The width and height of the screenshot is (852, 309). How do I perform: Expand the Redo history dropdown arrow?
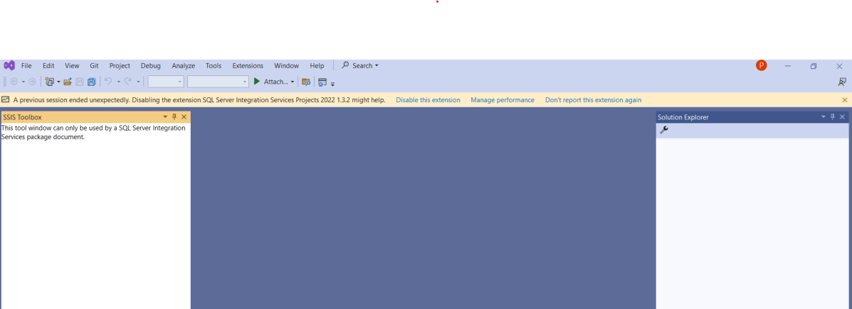(x=139, y=82)
